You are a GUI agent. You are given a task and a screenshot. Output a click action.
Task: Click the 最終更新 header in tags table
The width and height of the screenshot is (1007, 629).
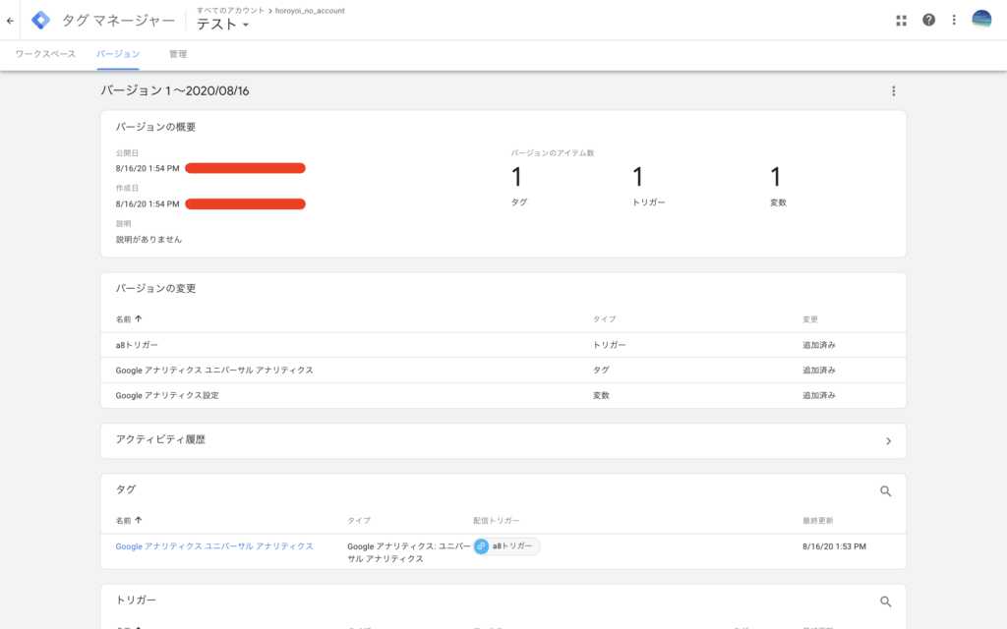[817, 521]
